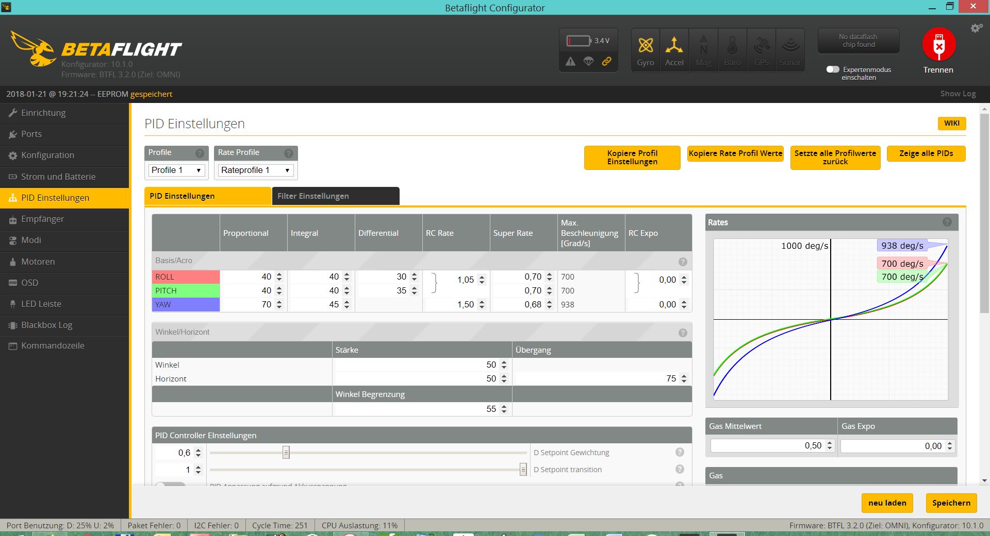The width and height of the screenshot is (990, 536).
Task: Click the help icon in Winkel/Horizont header
Action: 683,333
